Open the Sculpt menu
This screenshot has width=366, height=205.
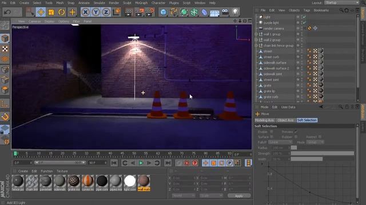pos(127,3)
